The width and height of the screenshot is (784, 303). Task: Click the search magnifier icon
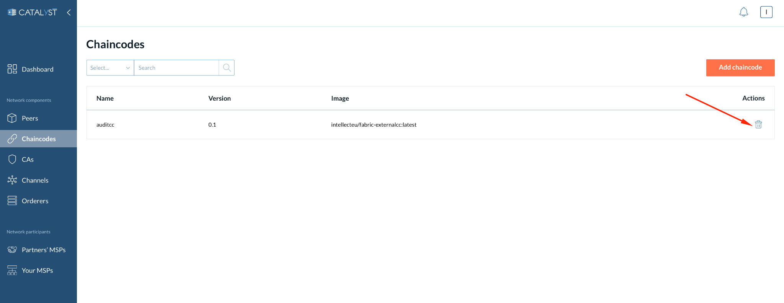click(227, 68)
